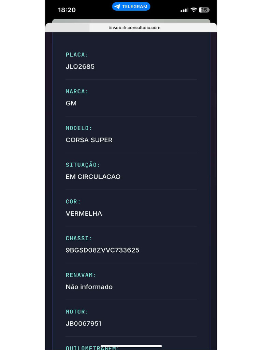Tap the 18:20 clock in status bar
The height and width of the screenshot is (350, 262).
(x=67, y=10)
